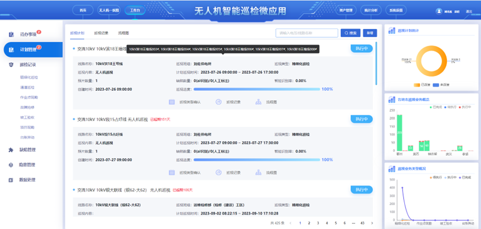481x229 pixels.
Task: Click the plan list vertical scrollbar
Action: (x=376, y=63)
